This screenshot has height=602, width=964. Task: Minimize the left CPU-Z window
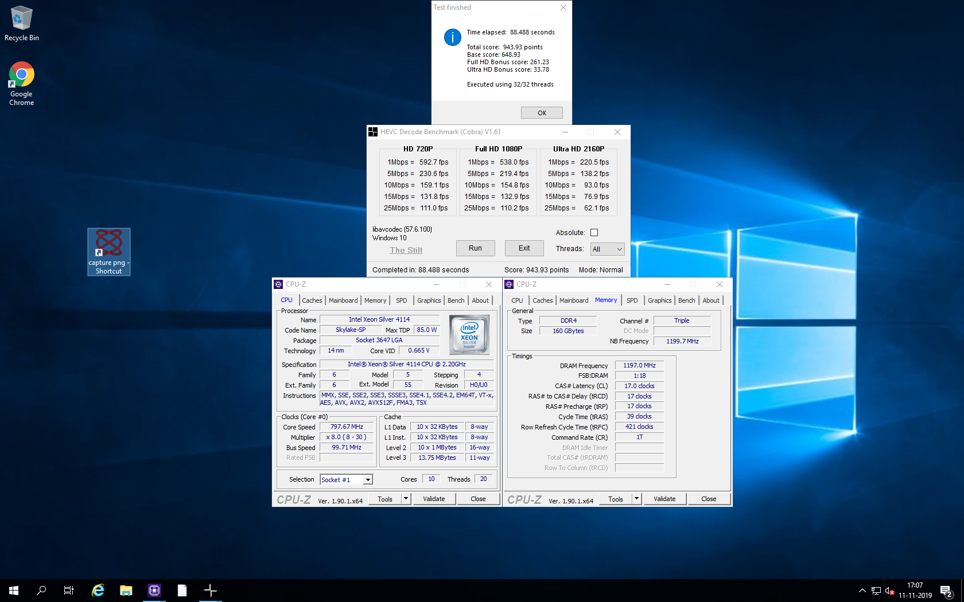pos(436,284)
